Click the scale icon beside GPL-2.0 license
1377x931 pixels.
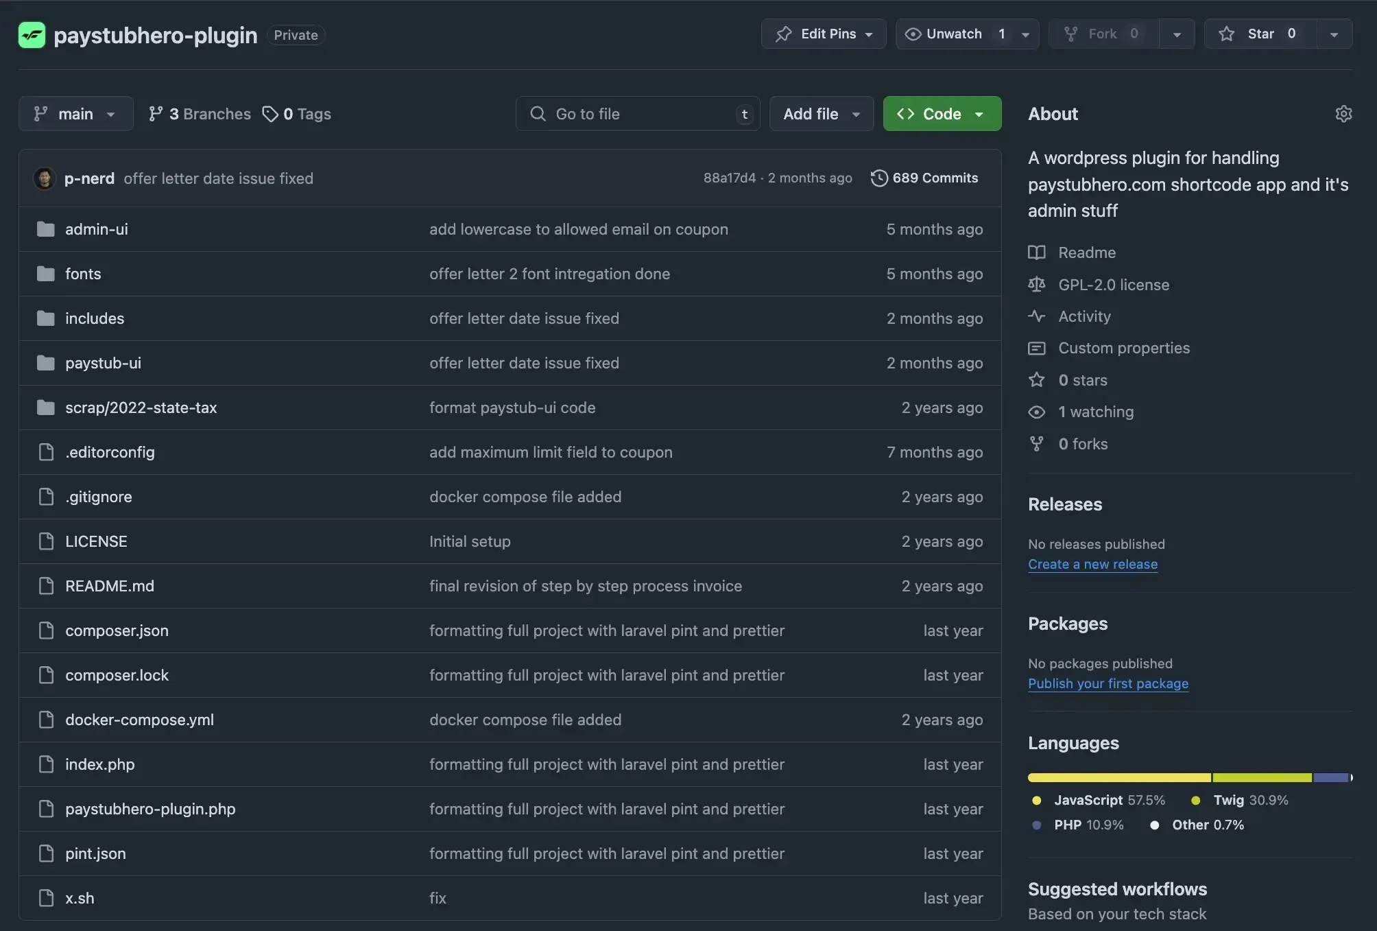1037,284
